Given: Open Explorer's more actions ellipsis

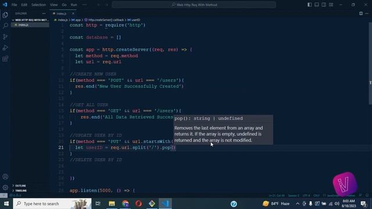Looking at the screenshot, I should (44, 13).
